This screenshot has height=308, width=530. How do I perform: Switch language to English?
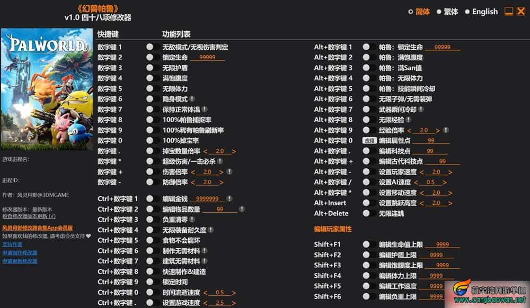pos(481,12)
